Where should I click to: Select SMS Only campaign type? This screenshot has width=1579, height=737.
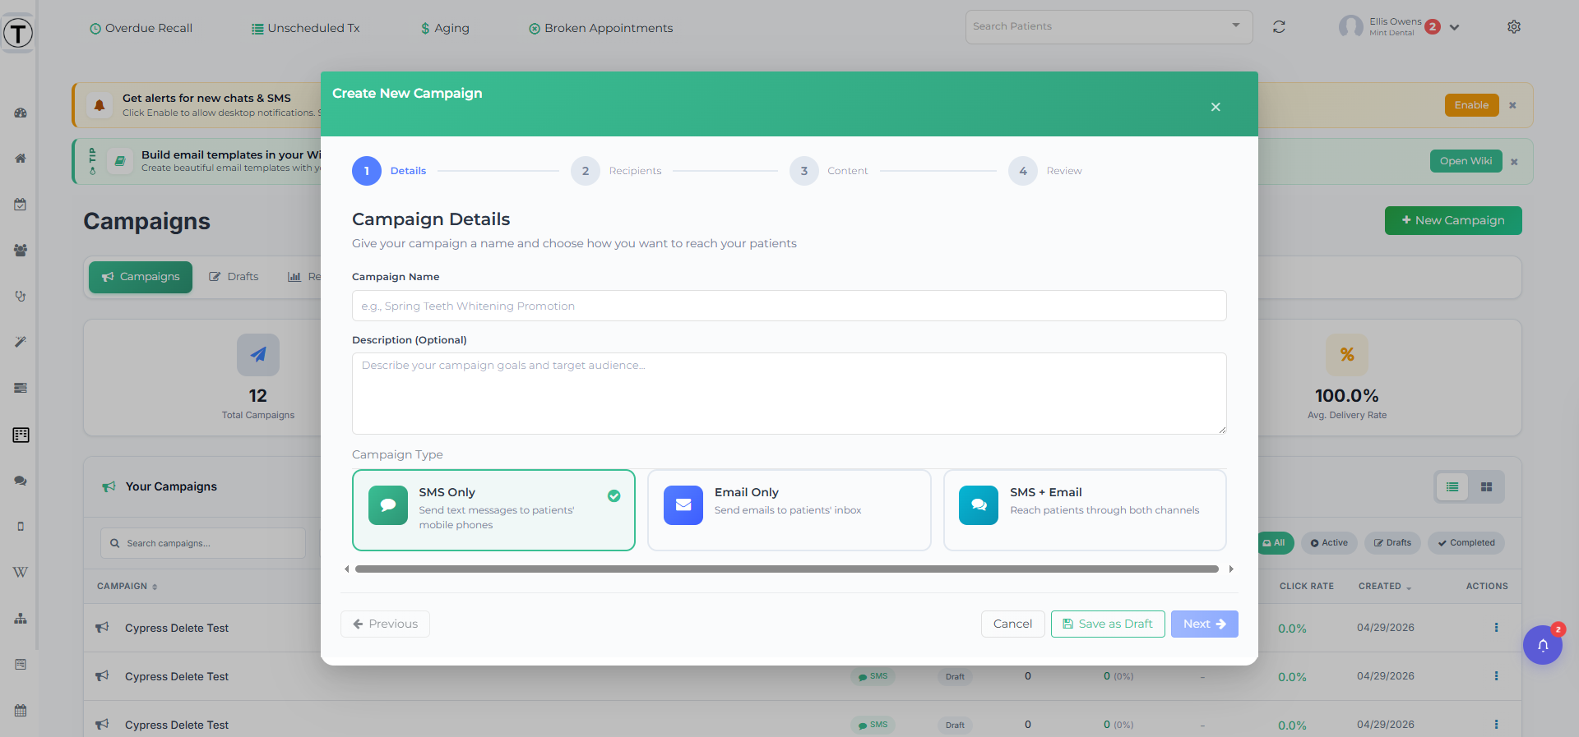tap(493, 510)
